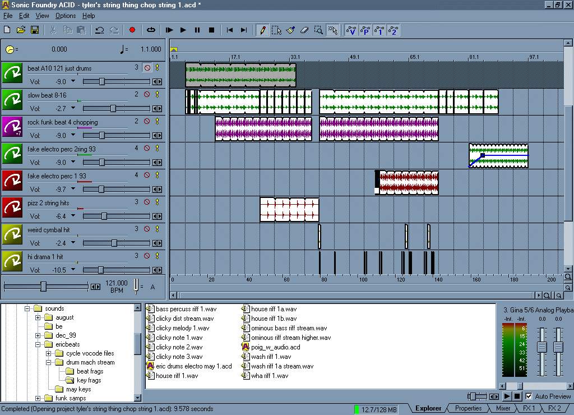
Task: Collapse the drum mach stream folder
Action: [48, 362]
